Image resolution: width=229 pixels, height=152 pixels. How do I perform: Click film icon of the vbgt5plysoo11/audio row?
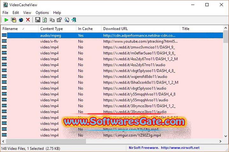point(4,88)
